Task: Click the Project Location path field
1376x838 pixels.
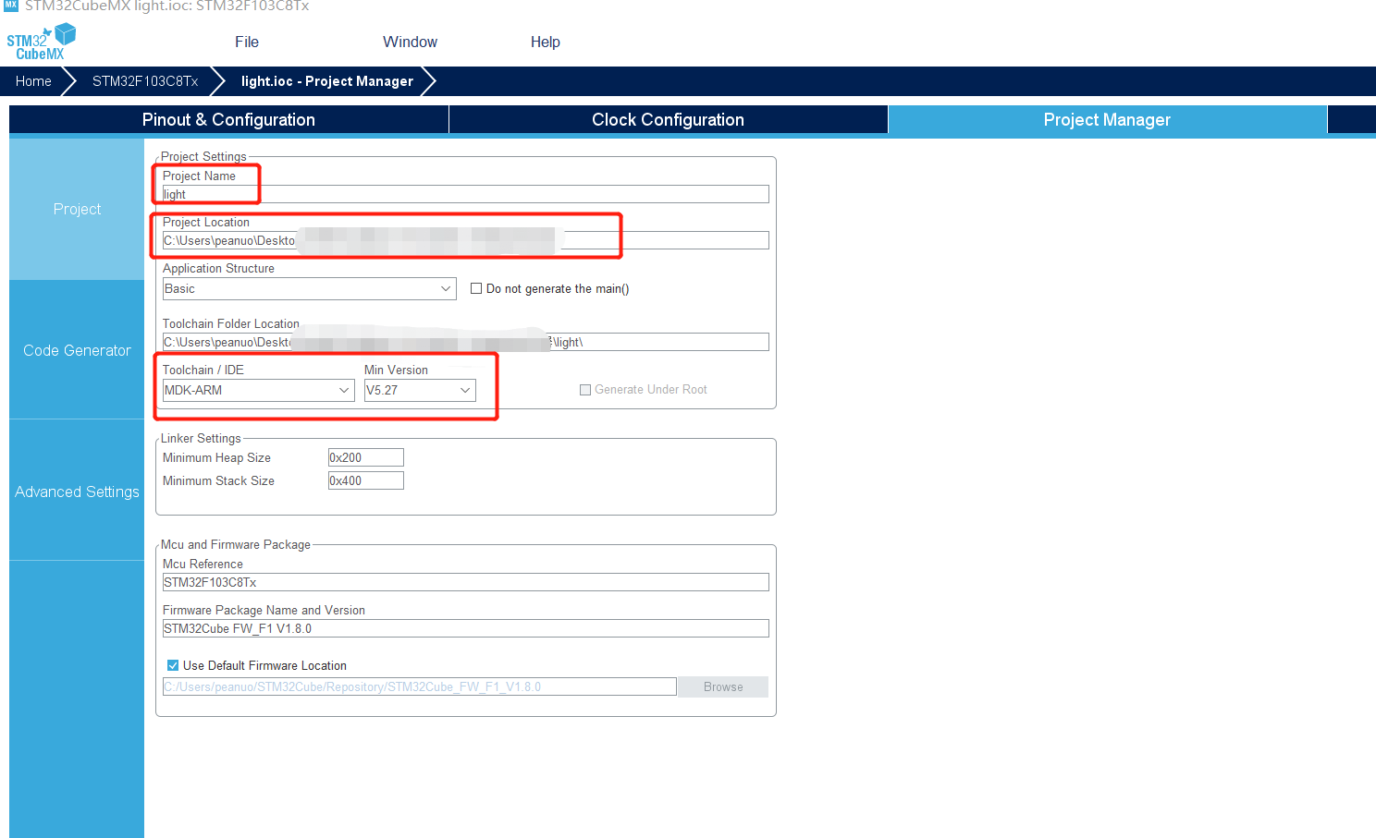Action: coord(466,240)
